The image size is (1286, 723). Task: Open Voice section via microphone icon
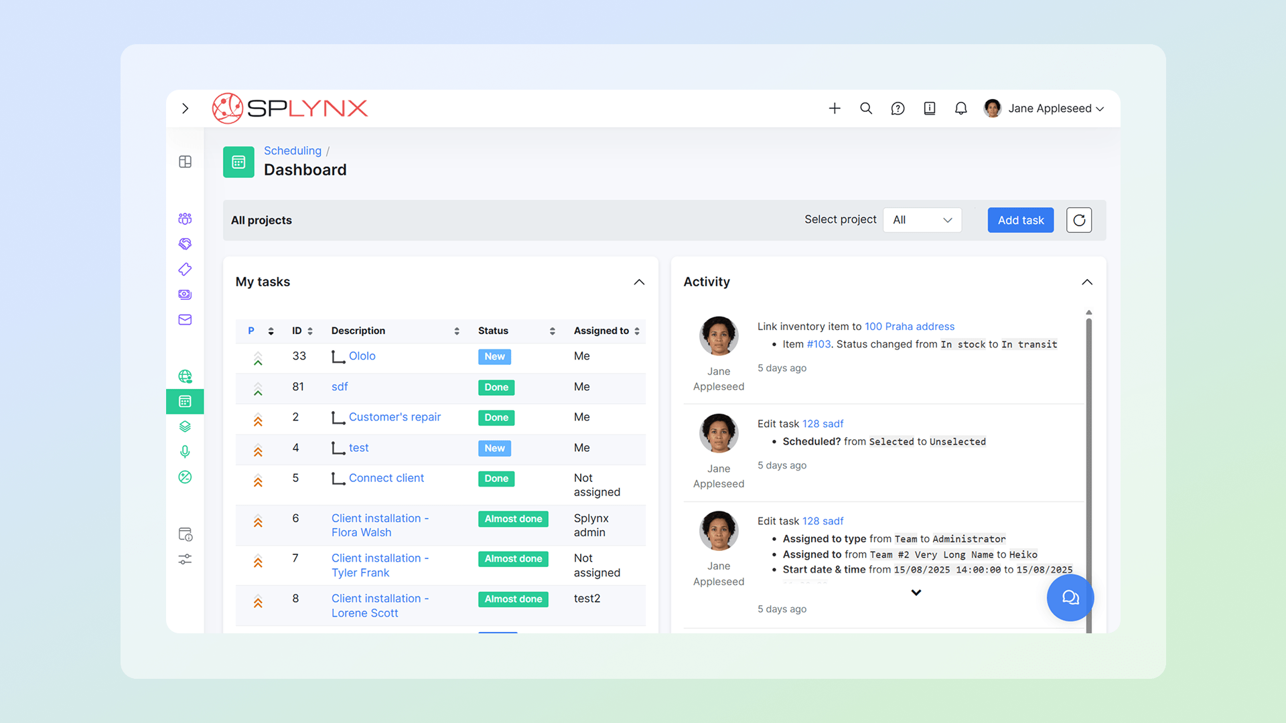[x=185, y=451]
